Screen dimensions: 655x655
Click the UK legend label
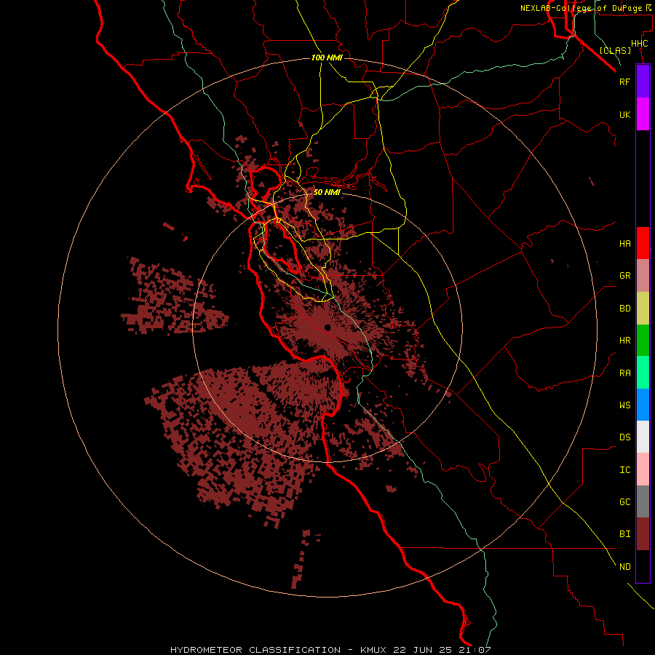click(x=624, y=114)
